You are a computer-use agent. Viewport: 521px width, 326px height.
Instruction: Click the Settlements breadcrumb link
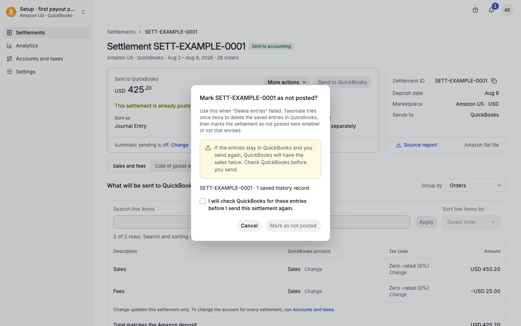121,32
